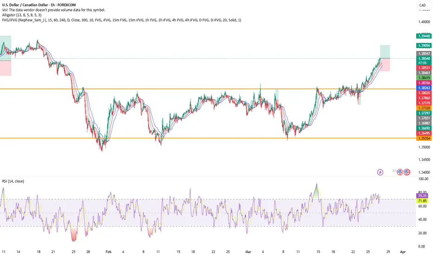Click the 1.37860 price label
The height and width of the screenshot is (256, 433).
click(x=424, y=98)
